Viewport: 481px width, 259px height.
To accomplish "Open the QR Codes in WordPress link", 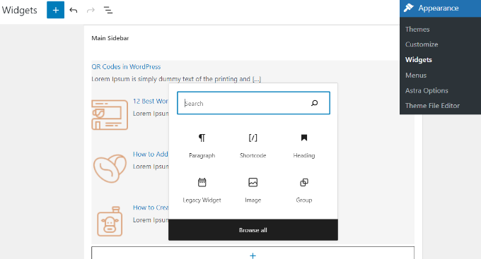I will pos(126,67).
